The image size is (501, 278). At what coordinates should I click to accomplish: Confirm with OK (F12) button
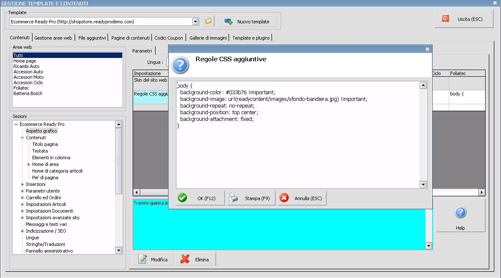201,198
